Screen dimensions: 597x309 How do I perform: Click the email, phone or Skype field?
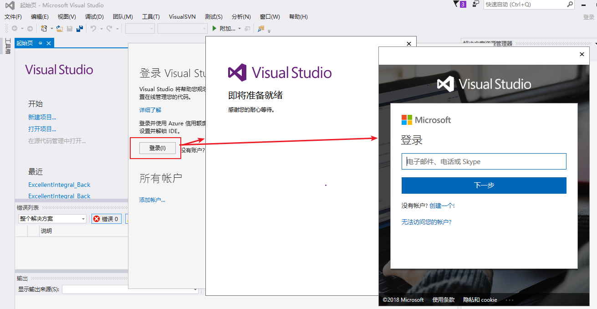484,161
